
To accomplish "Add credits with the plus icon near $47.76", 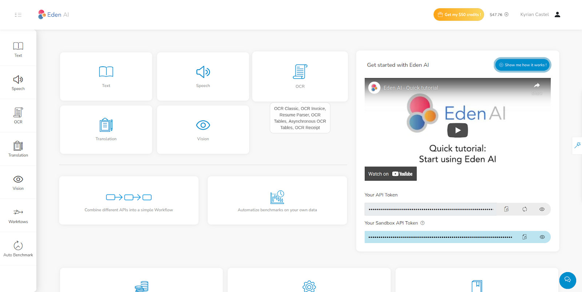I will point(506,15).
